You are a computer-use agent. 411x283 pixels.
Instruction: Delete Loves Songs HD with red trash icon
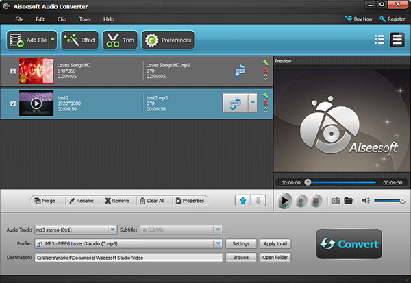[265, 70]
